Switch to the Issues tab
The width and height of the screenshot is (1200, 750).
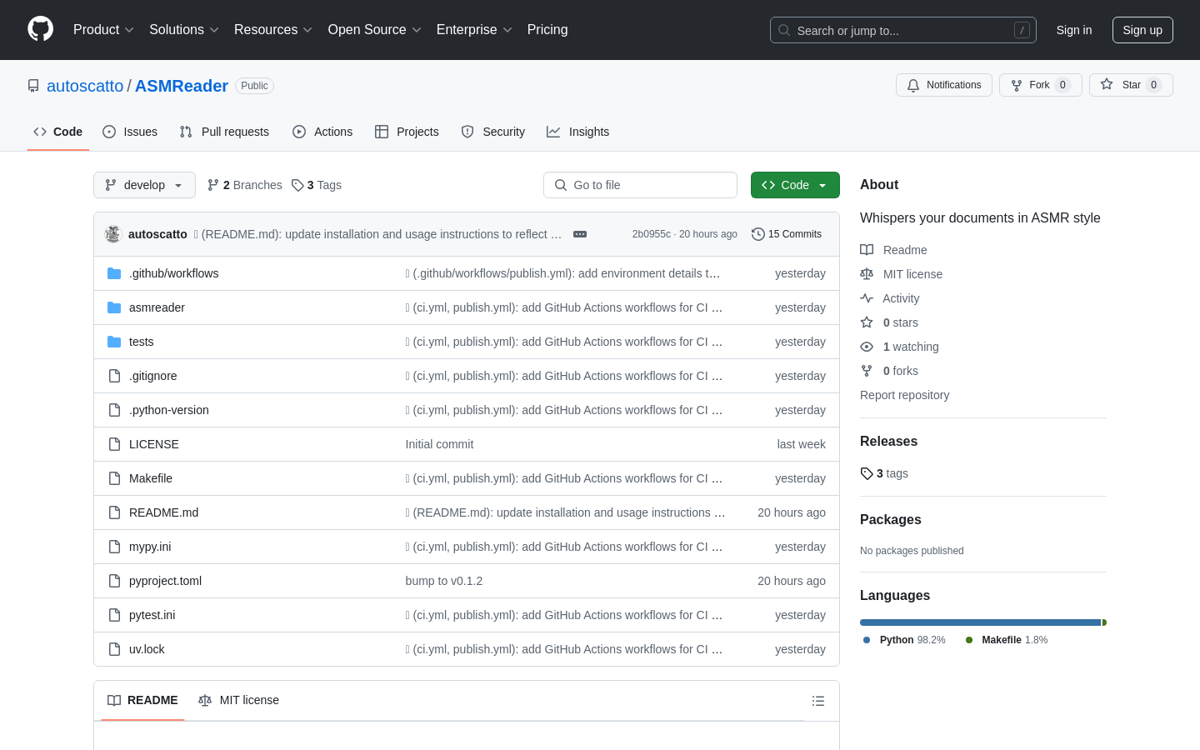coord(130,132)
